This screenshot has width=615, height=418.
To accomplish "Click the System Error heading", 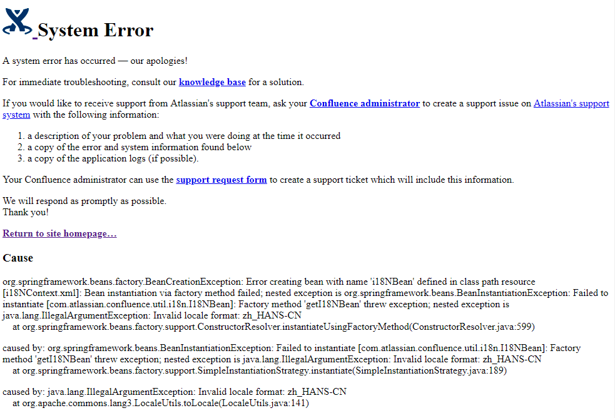I will [95, 30].
